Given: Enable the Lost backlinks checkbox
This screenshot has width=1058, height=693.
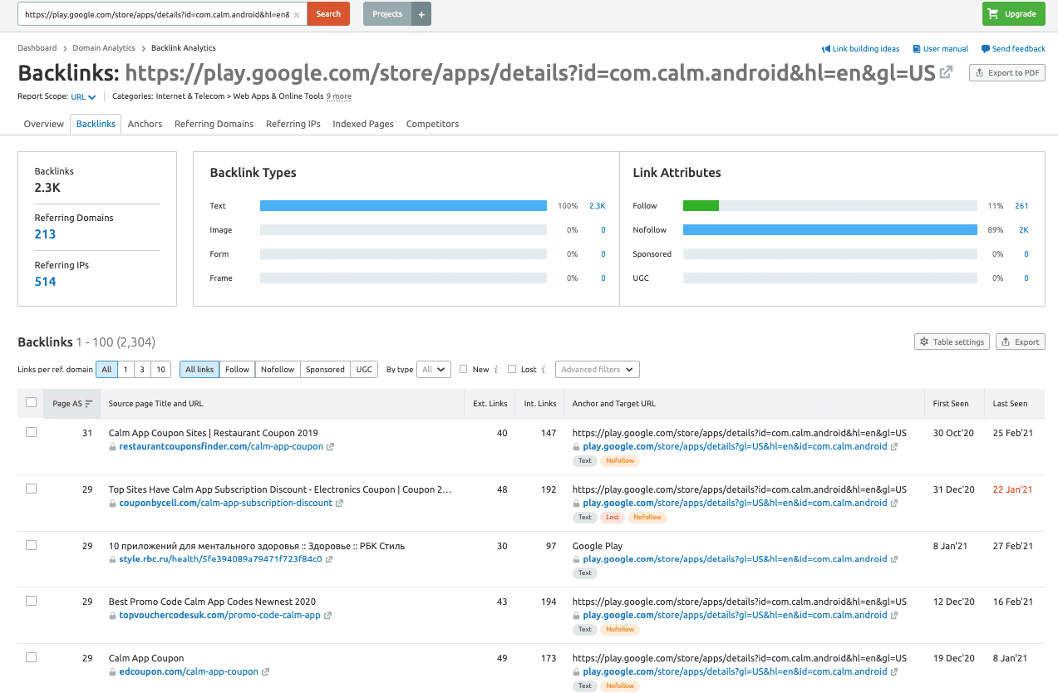Looking at the screenshot, I should click(512, 370).
